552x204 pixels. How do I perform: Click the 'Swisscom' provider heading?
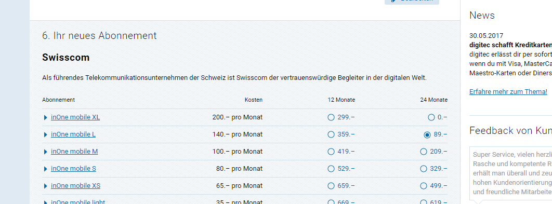(x=66, y=57)
